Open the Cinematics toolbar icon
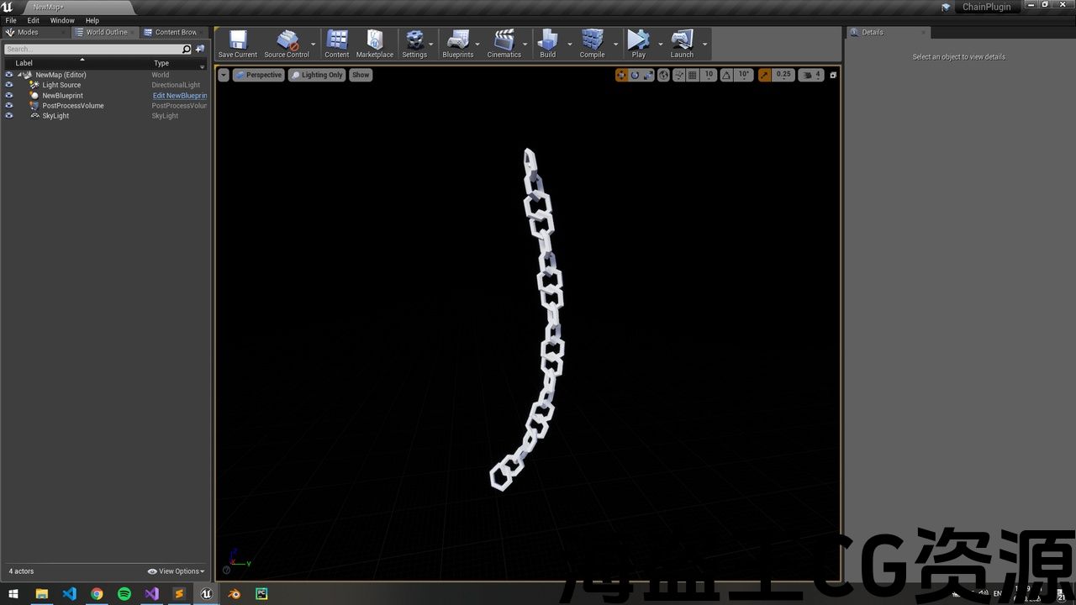 click(x=504, y=44)
